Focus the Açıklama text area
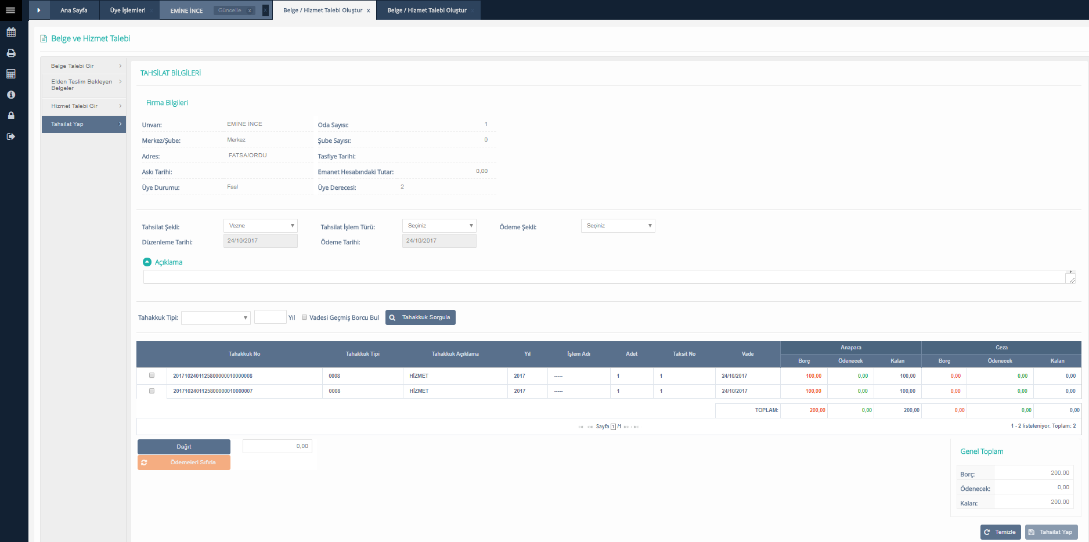Screen dimensions: 1089x542 610,277
